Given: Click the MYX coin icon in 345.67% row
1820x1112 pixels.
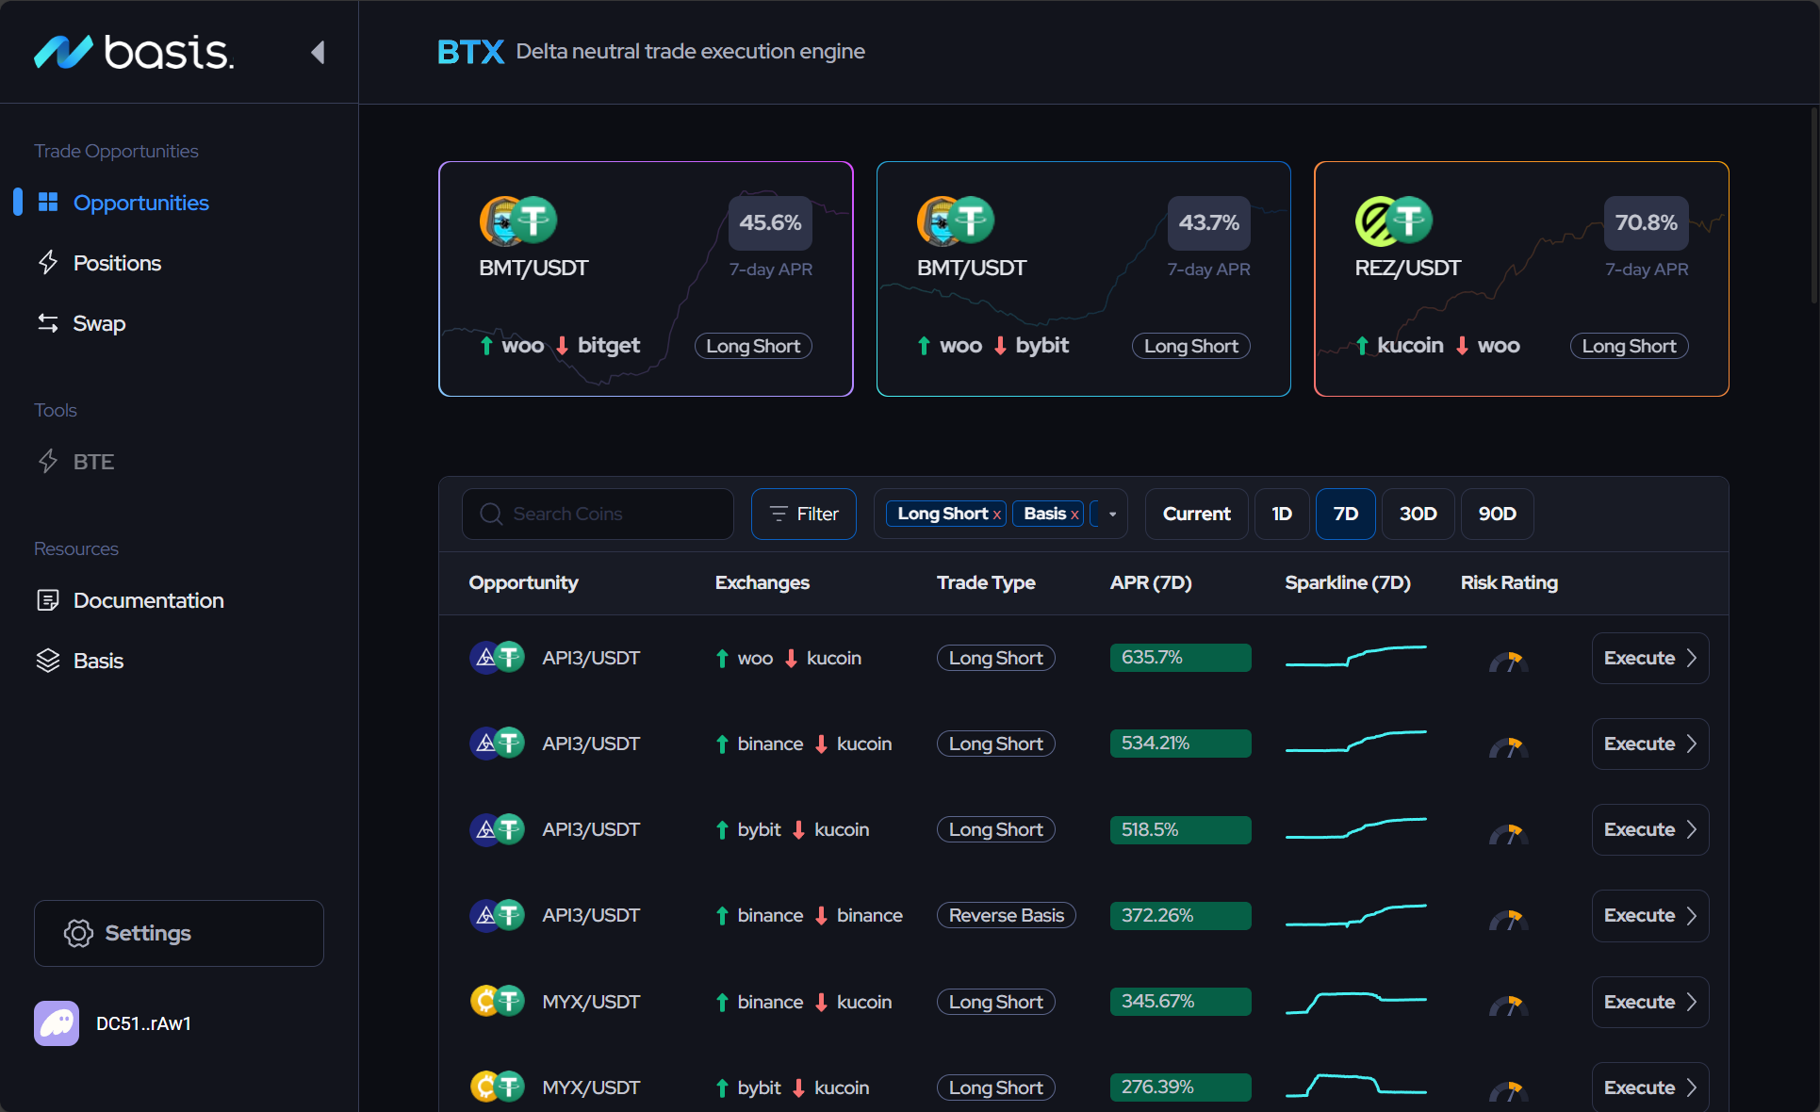Looking at the screenshot, I should [484, 1001].
